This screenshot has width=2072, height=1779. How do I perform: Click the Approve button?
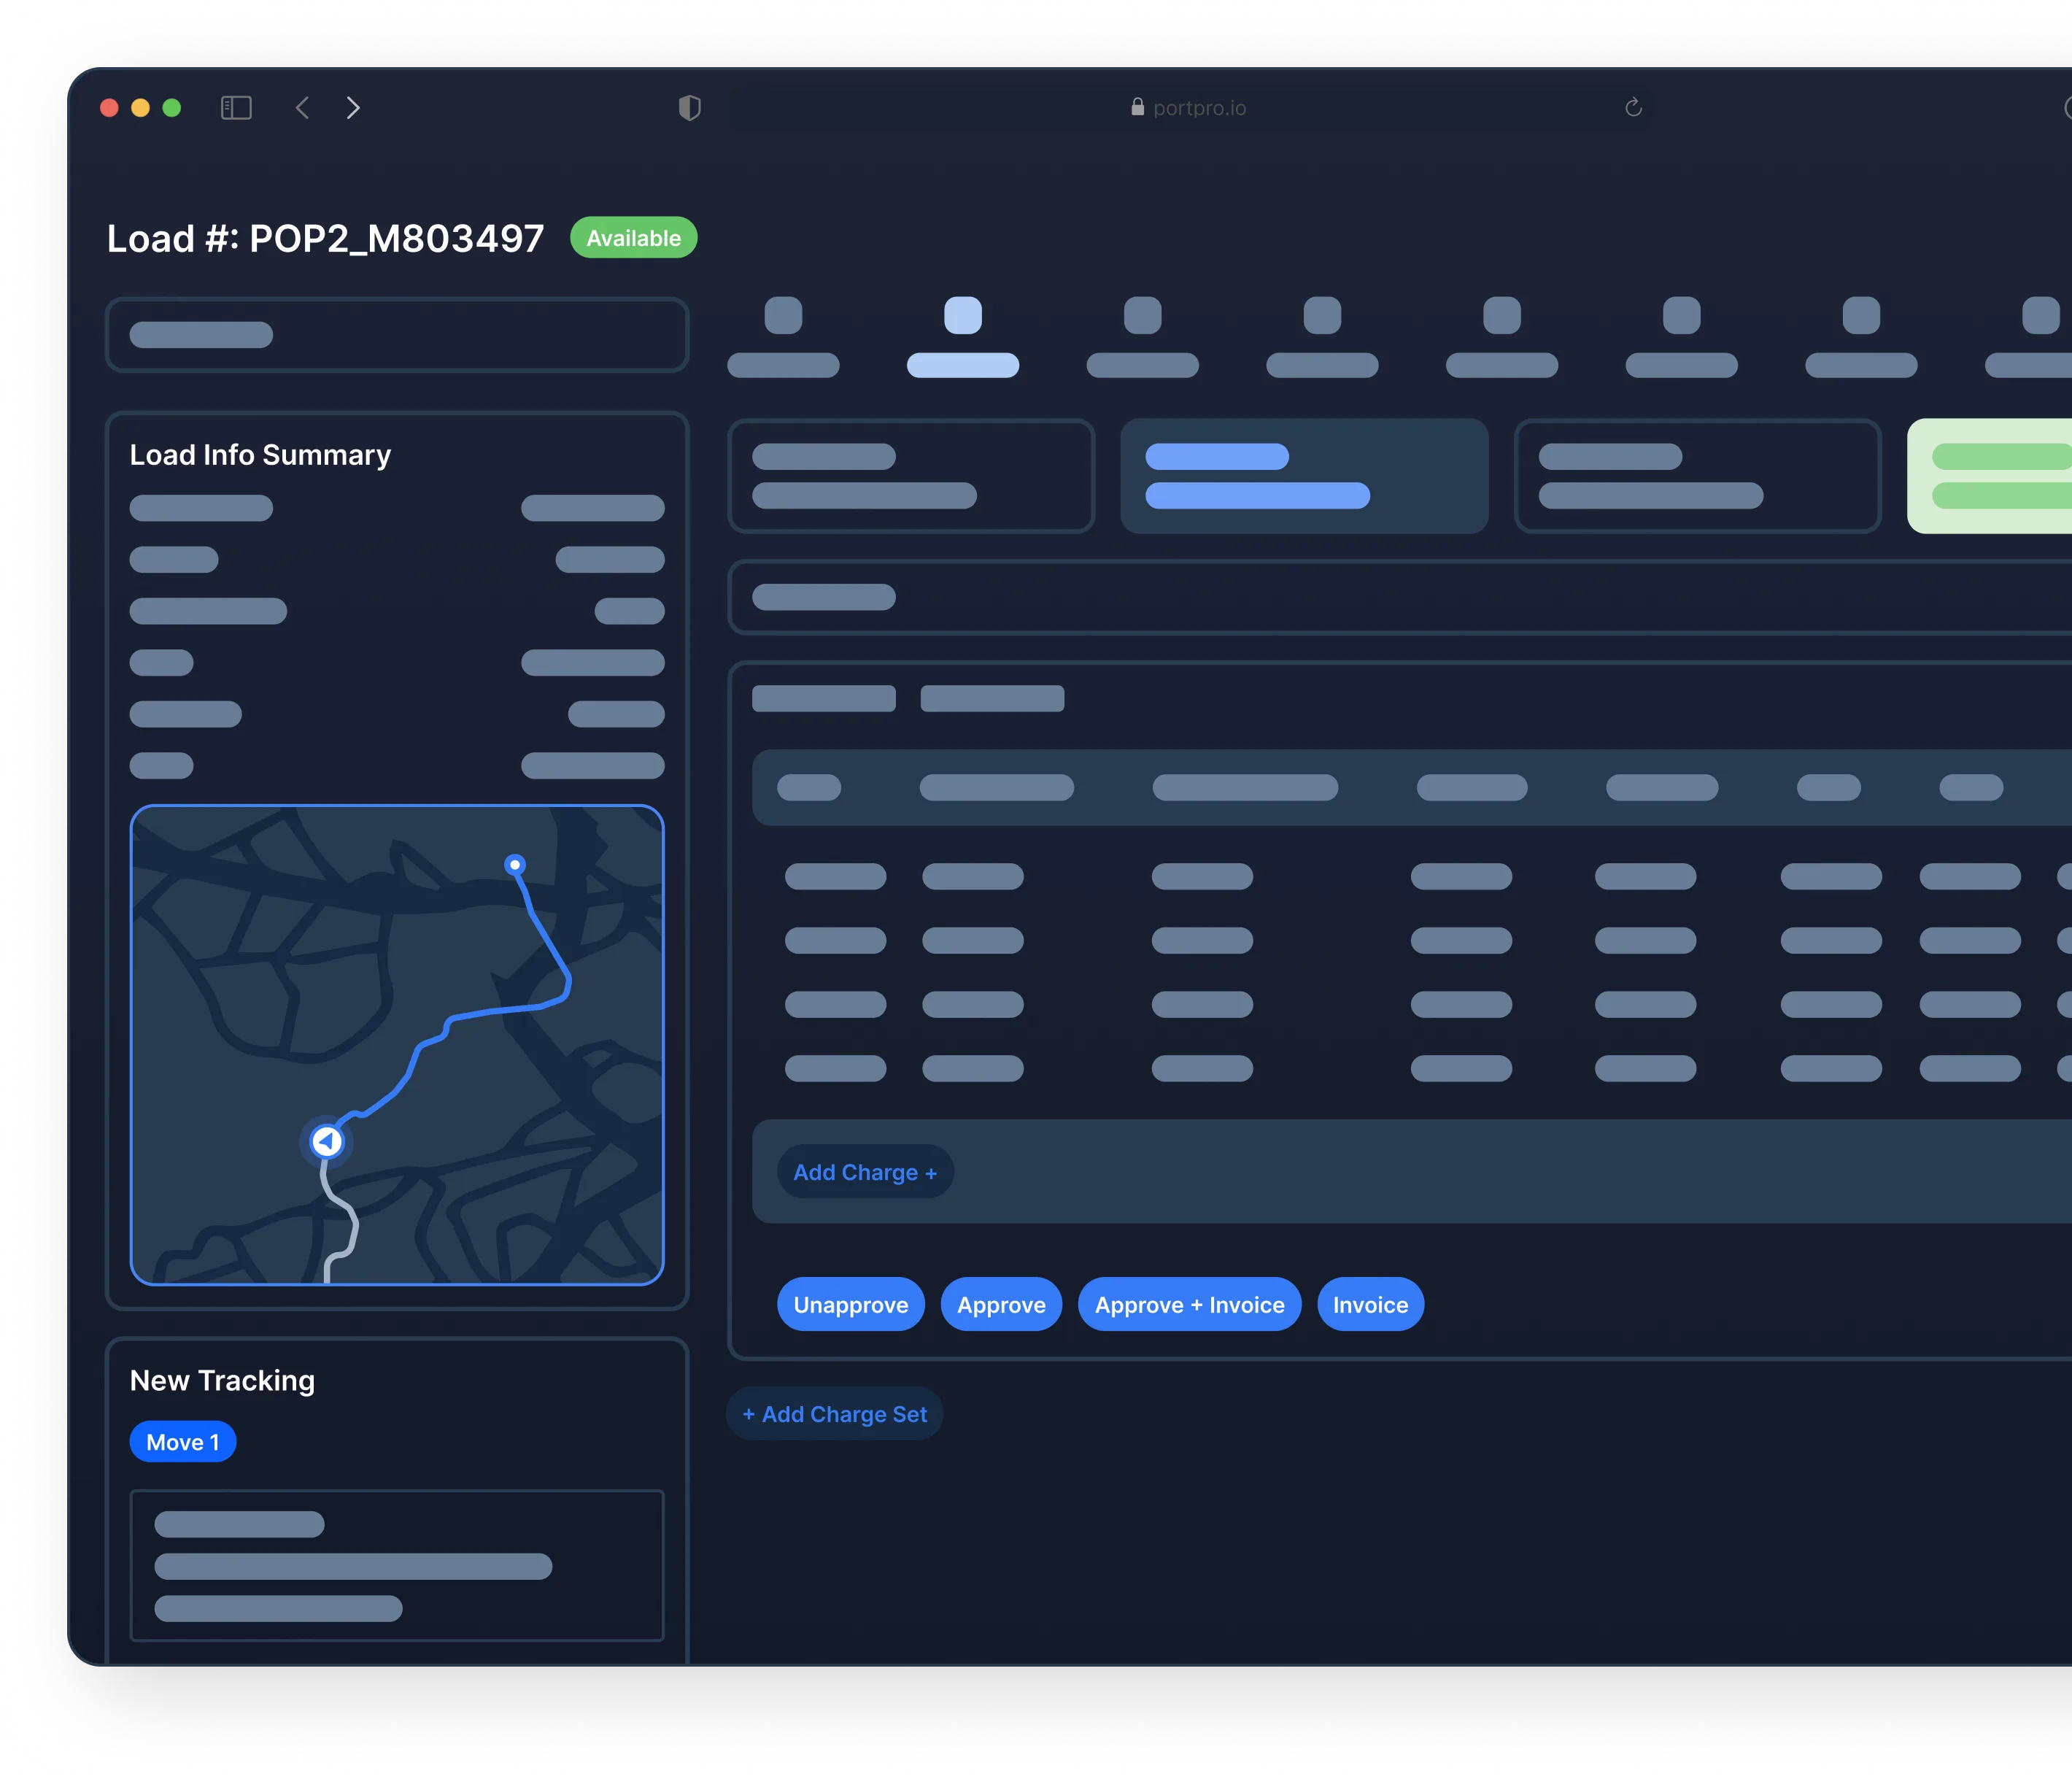(1001, 1305)
